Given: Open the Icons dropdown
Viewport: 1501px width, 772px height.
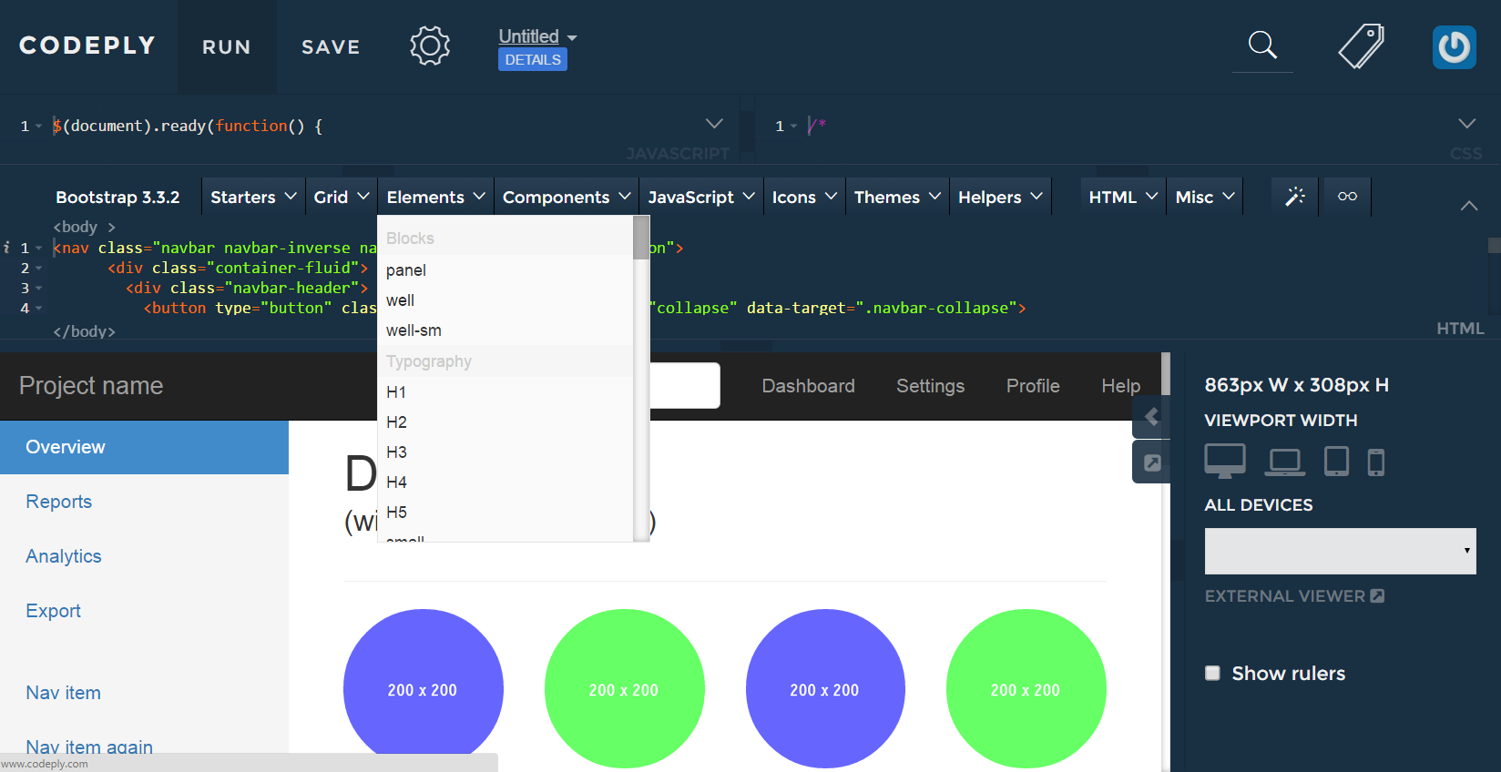Looking at the screenshot, I should (x=804, y=197).
